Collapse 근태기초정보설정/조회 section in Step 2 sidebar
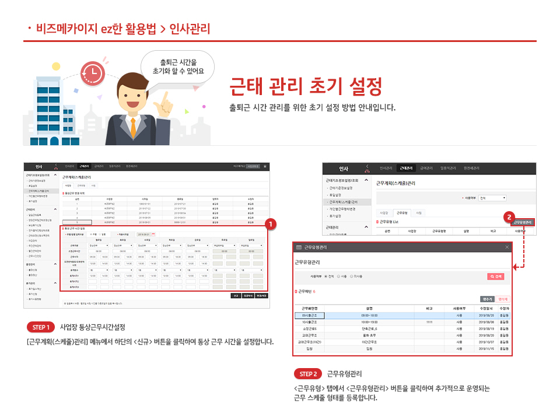Viewport: 560px width, 420px height. (366, 180)
